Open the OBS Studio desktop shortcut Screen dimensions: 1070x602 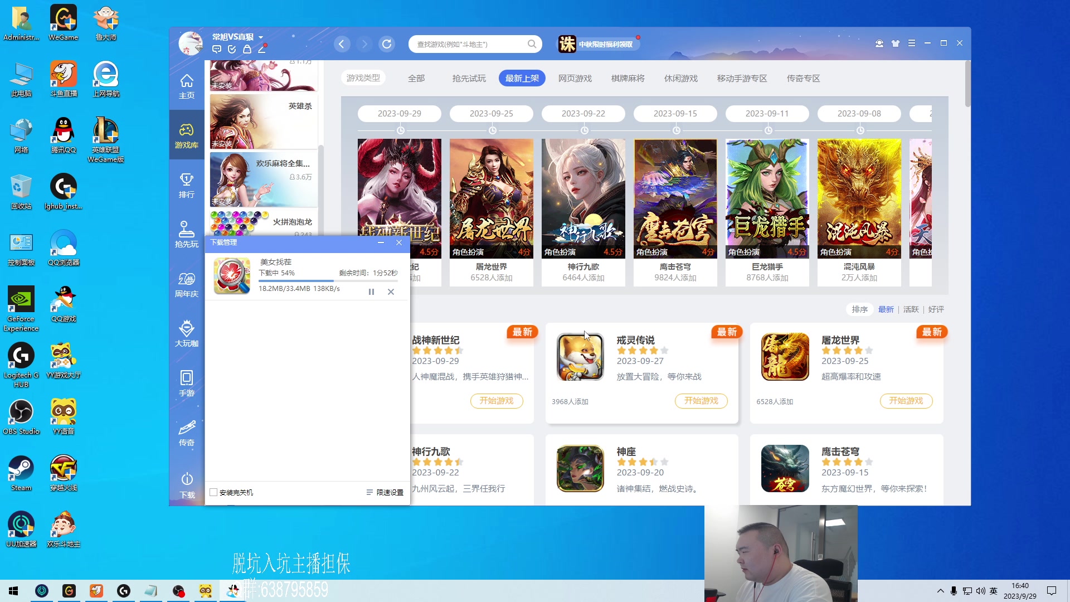pyautogui.click(x=21, y=417)
